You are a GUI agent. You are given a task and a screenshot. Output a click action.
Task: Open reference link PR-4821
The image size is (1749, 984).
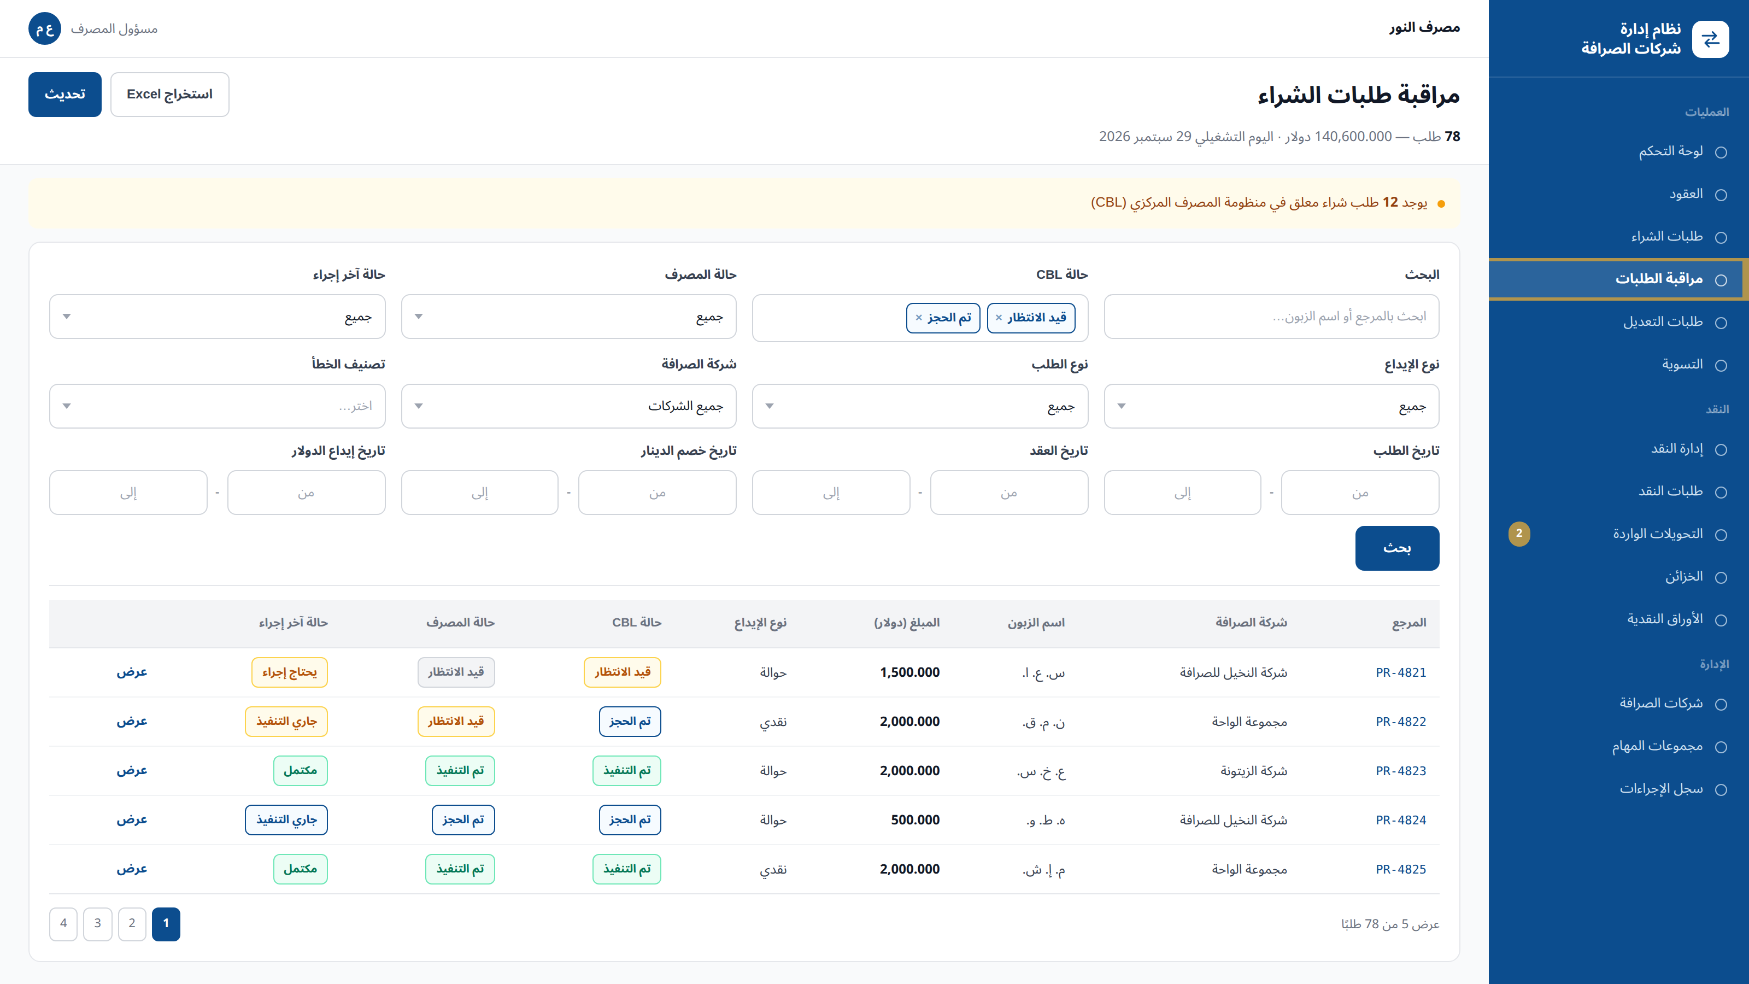(1401, 672)
